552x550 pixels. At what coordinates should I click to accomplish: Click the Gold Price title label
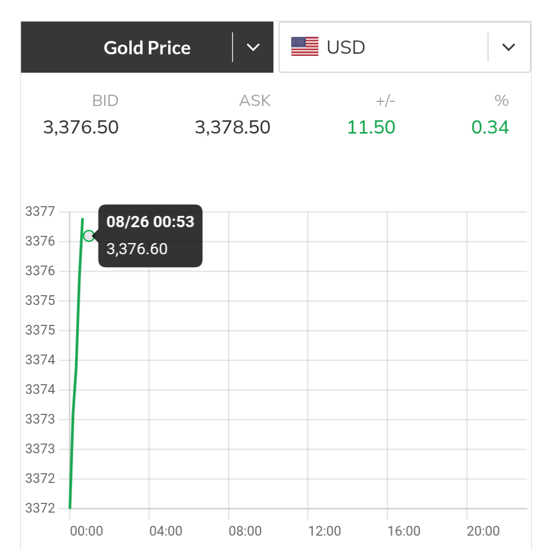coord(147,48)
